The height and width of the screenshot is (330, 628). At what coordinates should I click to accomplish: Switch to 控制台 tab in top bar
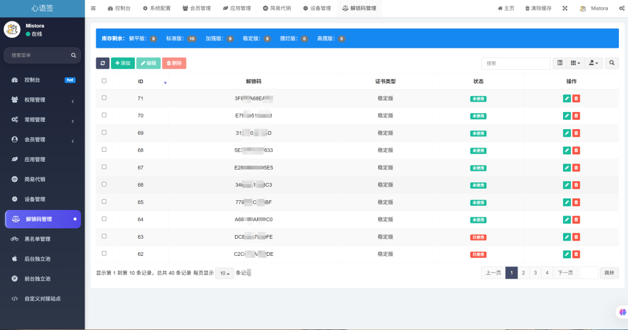119,8
